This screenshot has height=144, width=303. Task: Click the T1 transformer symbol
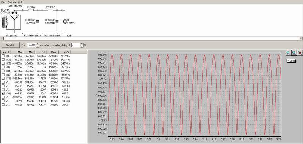(5, 23)
